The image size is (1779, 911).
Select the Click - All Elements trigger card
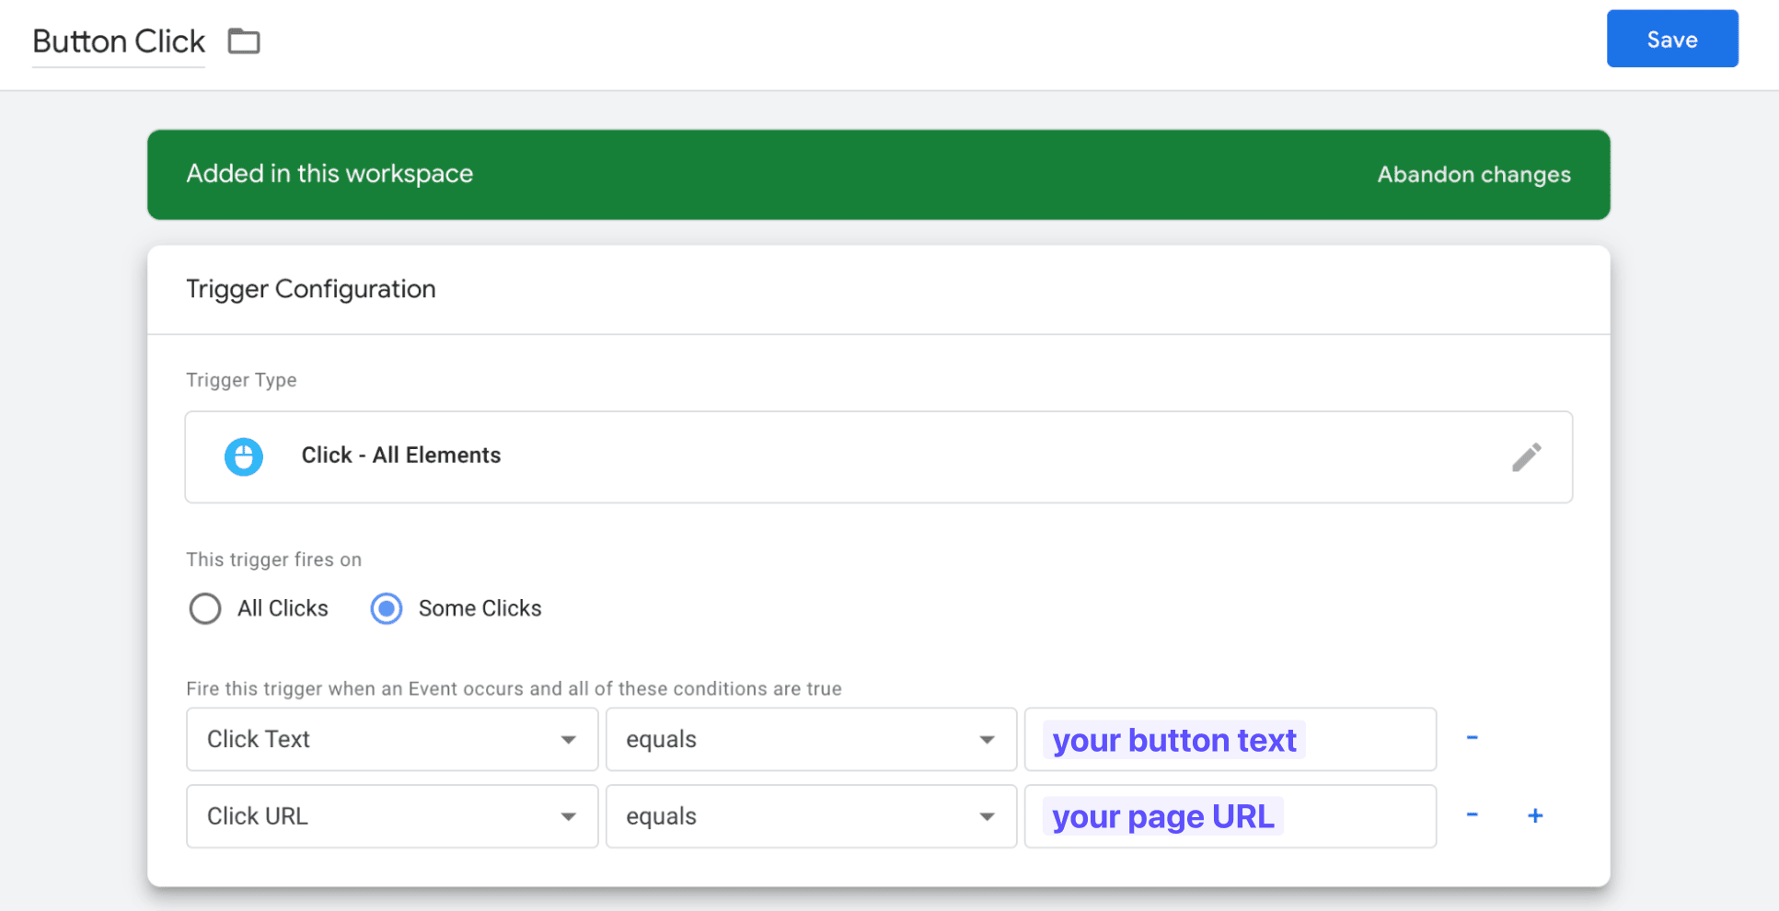tap(401, 455)
